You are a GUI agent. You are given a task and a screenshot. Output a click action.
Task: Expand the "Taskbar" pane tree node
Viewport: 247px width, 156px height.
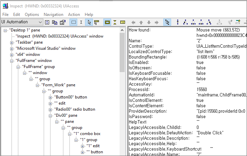coord(12,42)
